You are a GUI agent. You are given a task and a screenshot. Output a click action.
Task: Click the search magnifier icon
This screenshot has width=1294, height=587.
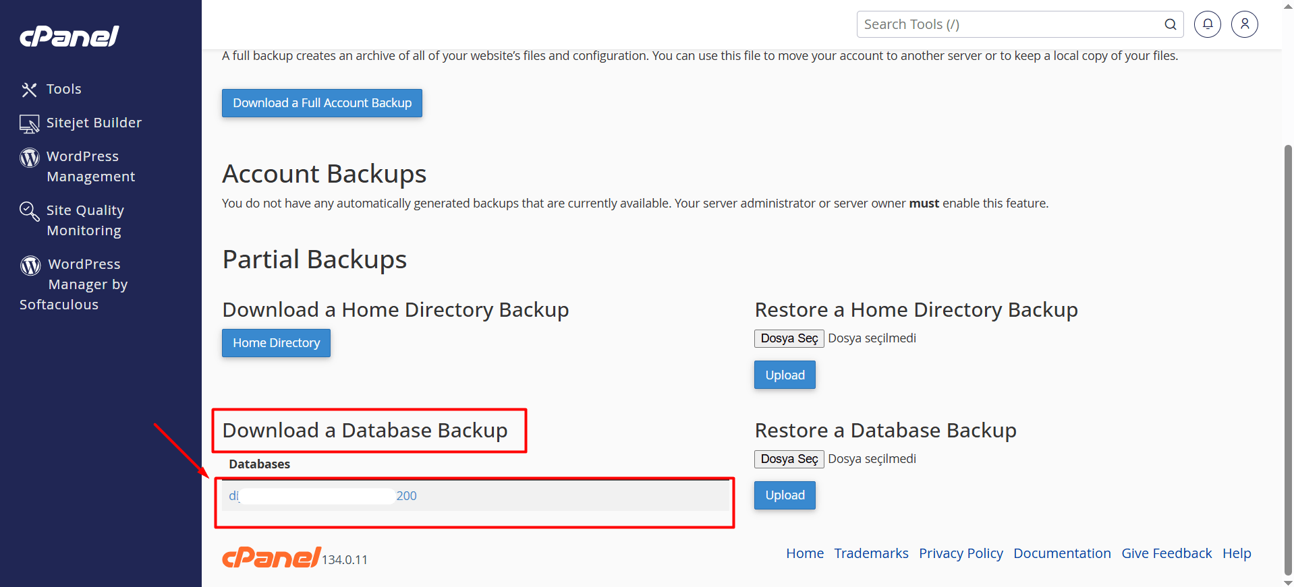(x=1170, y=24)
